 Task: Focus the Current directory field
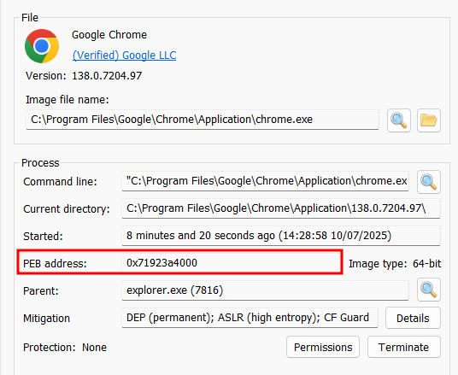click(281, 208)
